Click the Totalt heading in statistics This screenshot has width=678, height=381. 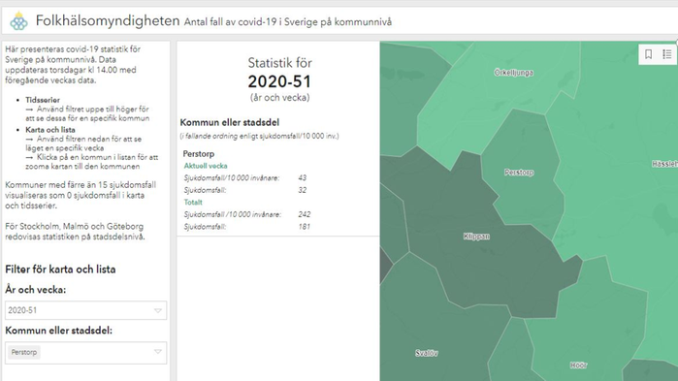point(193,203)
